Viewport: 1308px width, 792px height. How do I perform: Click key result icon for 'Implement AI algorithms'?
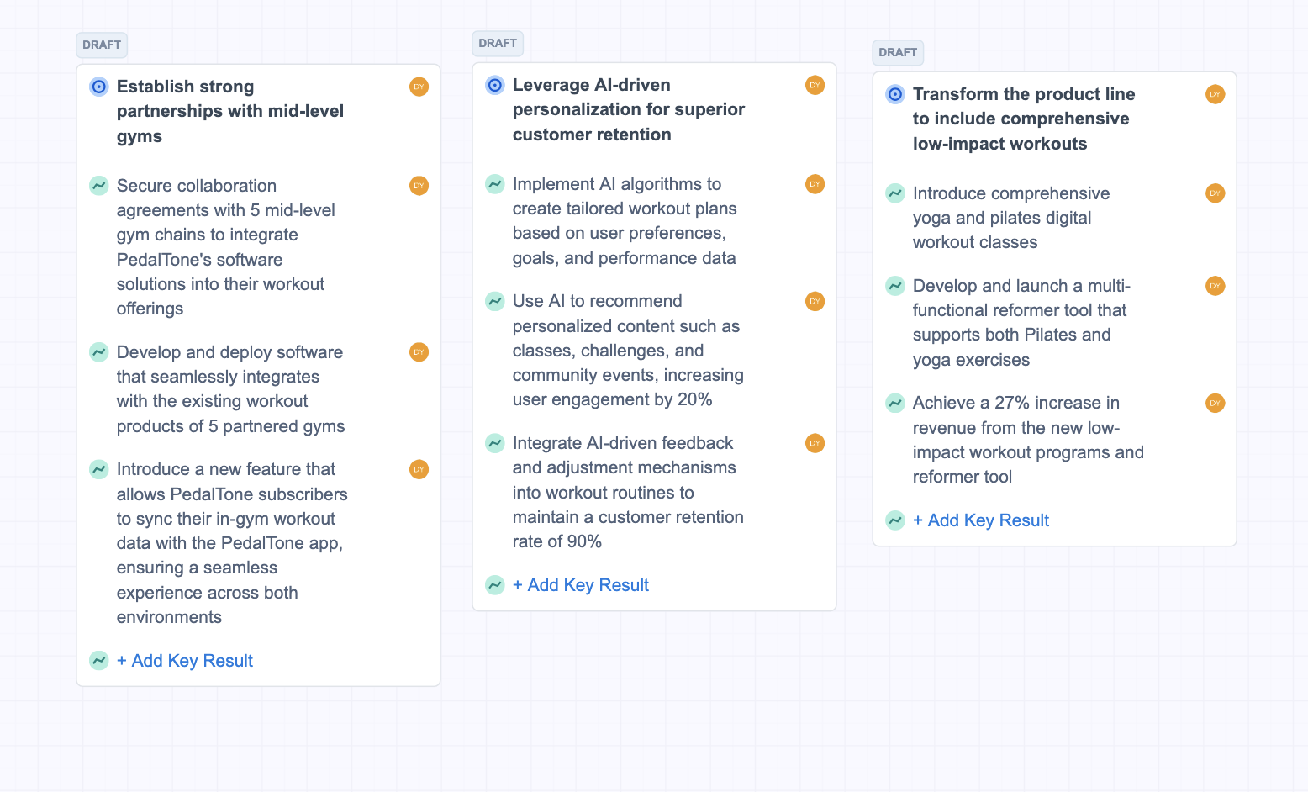tap(495, 184)
